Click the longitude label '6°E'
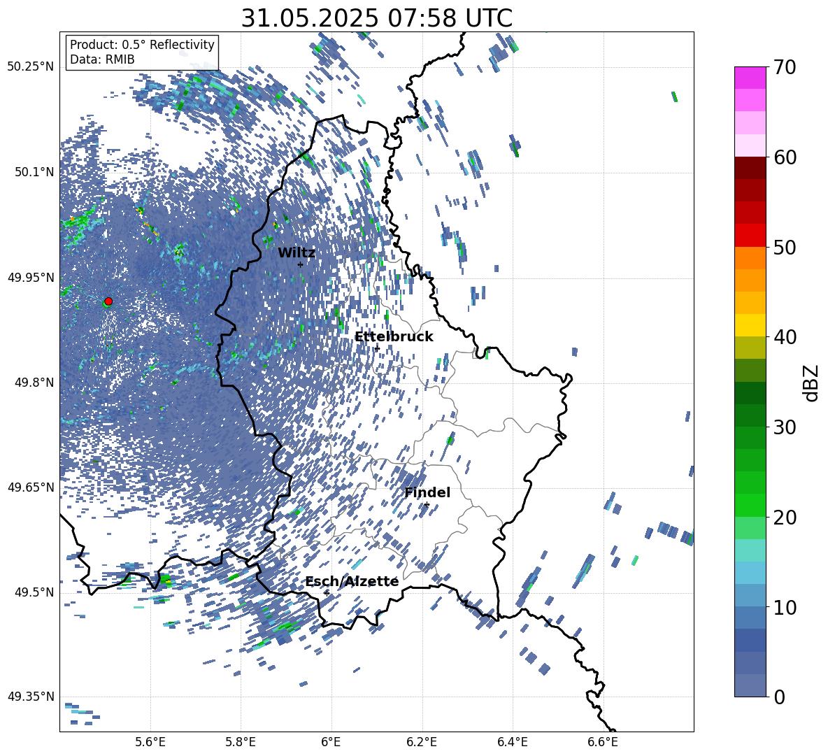The width and height of the screenshot is (828, 756). click(331, 742)
